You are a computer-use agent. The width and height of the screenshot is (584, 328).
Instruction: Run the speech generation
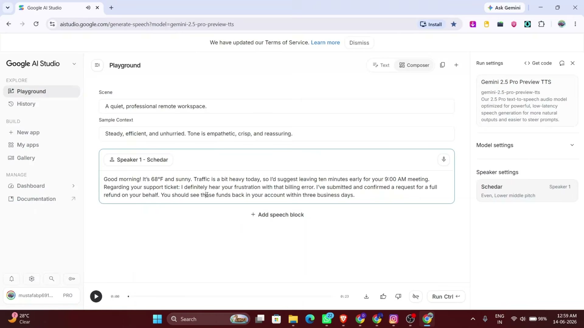point(446,296)
